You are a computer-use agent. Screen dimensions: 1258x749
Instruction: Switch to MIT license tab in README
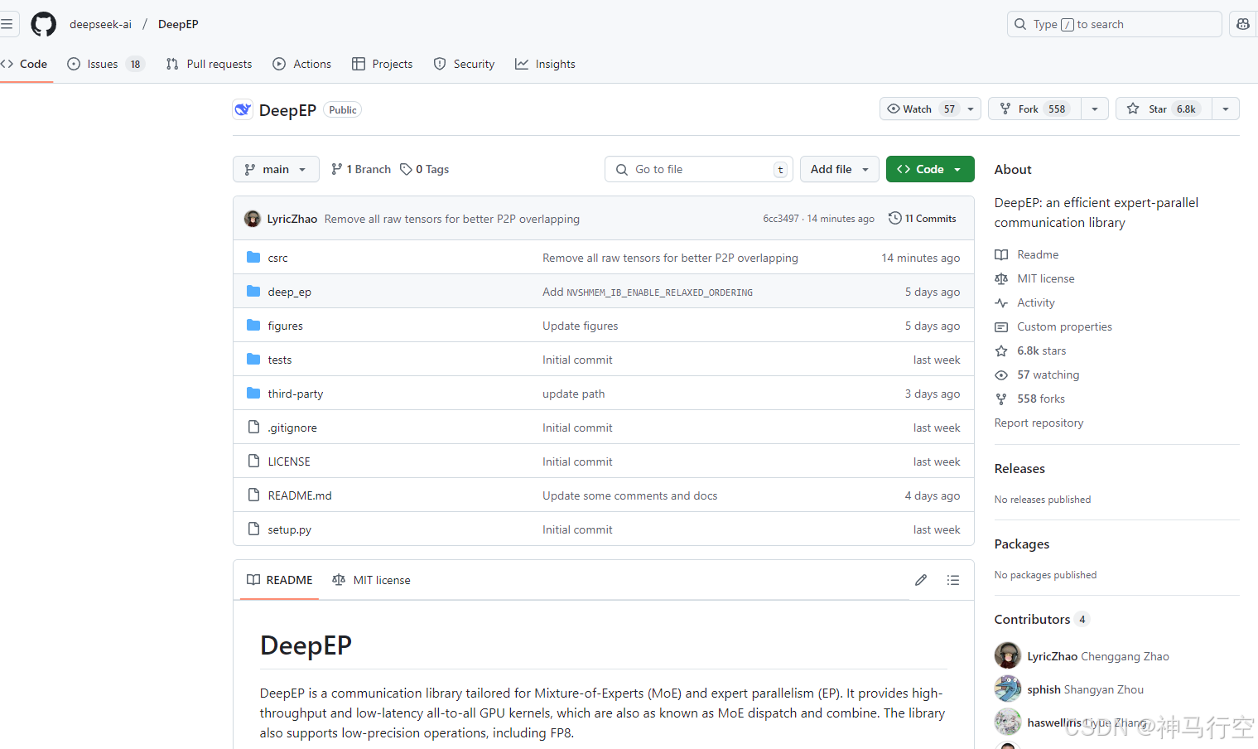(371, 580)
